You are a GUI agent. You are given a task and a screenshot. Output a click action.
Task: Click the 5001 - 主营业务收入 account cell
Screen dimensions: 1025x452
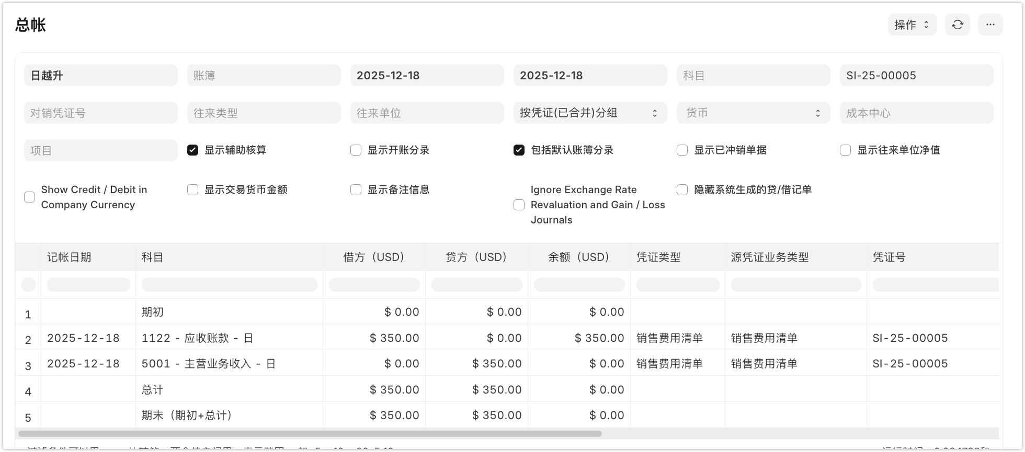(208, 364)
